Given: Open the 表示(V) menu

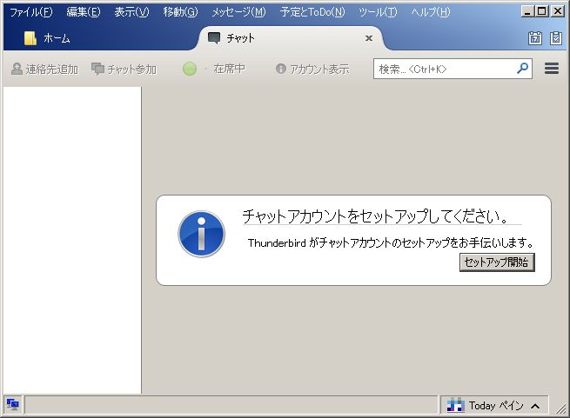Looking at the screenshot, I should tap(131, 12).
